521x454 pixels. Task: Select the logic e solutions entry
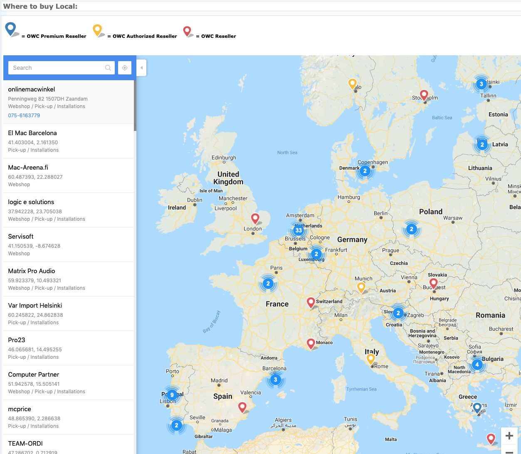(69, 210)
